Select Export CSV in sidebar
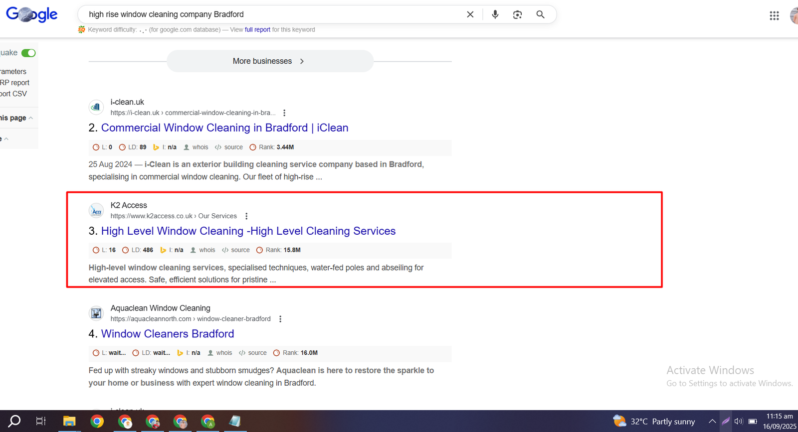Screen dimensions: 798x432 click(13, 94)
